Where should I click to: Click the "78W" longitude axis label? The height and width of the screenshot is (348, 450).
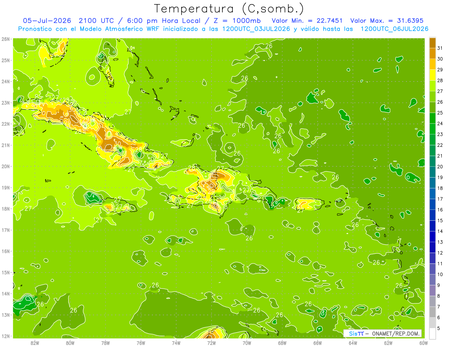(105, 342)
